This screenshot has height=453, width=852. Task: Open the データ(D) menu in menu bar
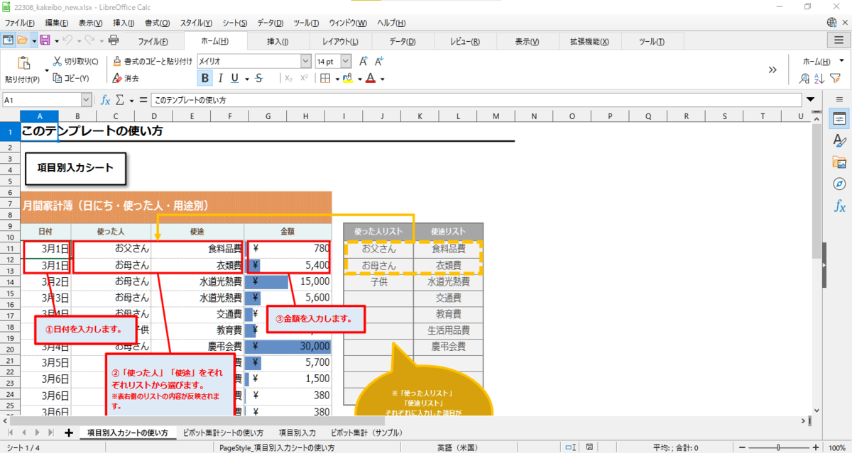coord(269,23)
